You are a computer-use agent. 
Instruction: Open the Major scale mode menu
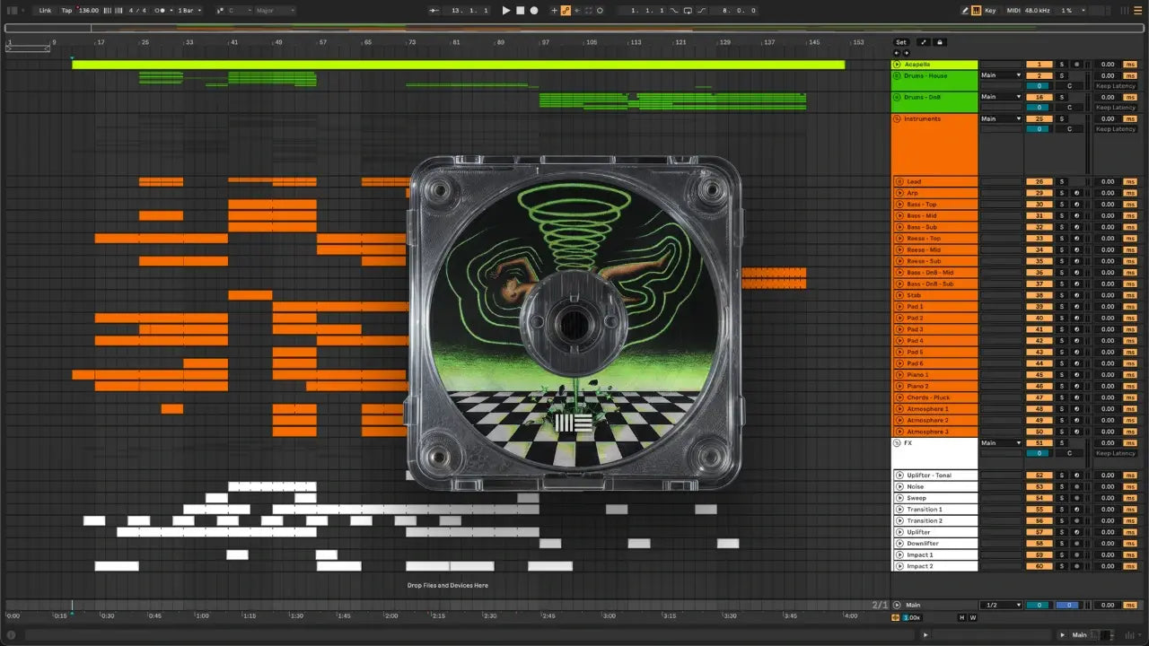point(275,11)
